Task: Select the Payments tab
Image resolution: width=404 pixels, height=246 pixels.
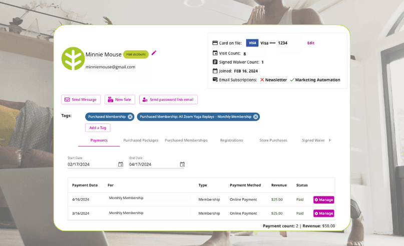Action: click(x=99, y=140)
